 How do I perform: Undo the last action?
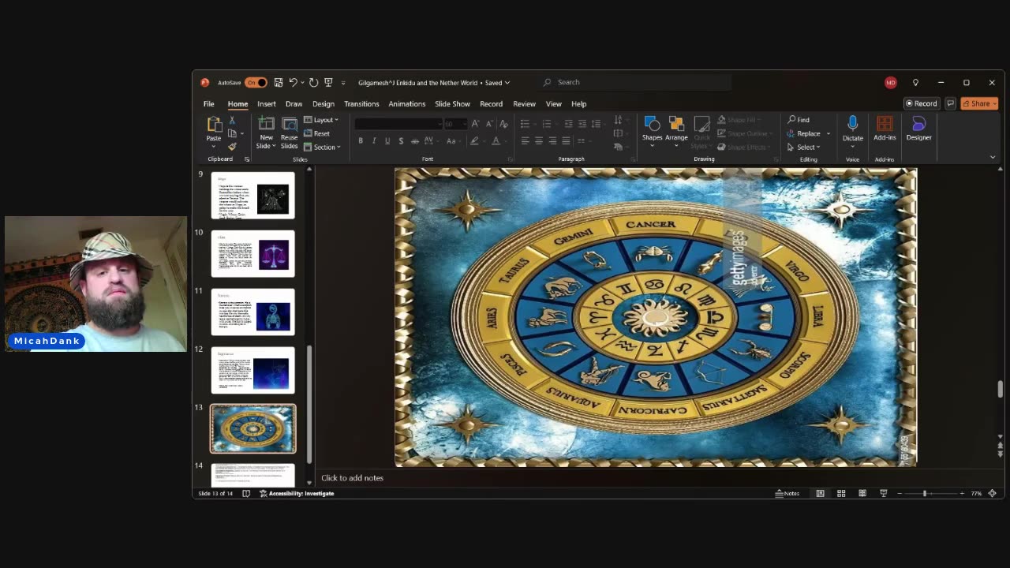293,83
